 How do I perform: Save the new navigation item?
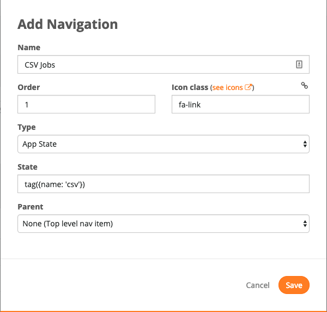294,285
